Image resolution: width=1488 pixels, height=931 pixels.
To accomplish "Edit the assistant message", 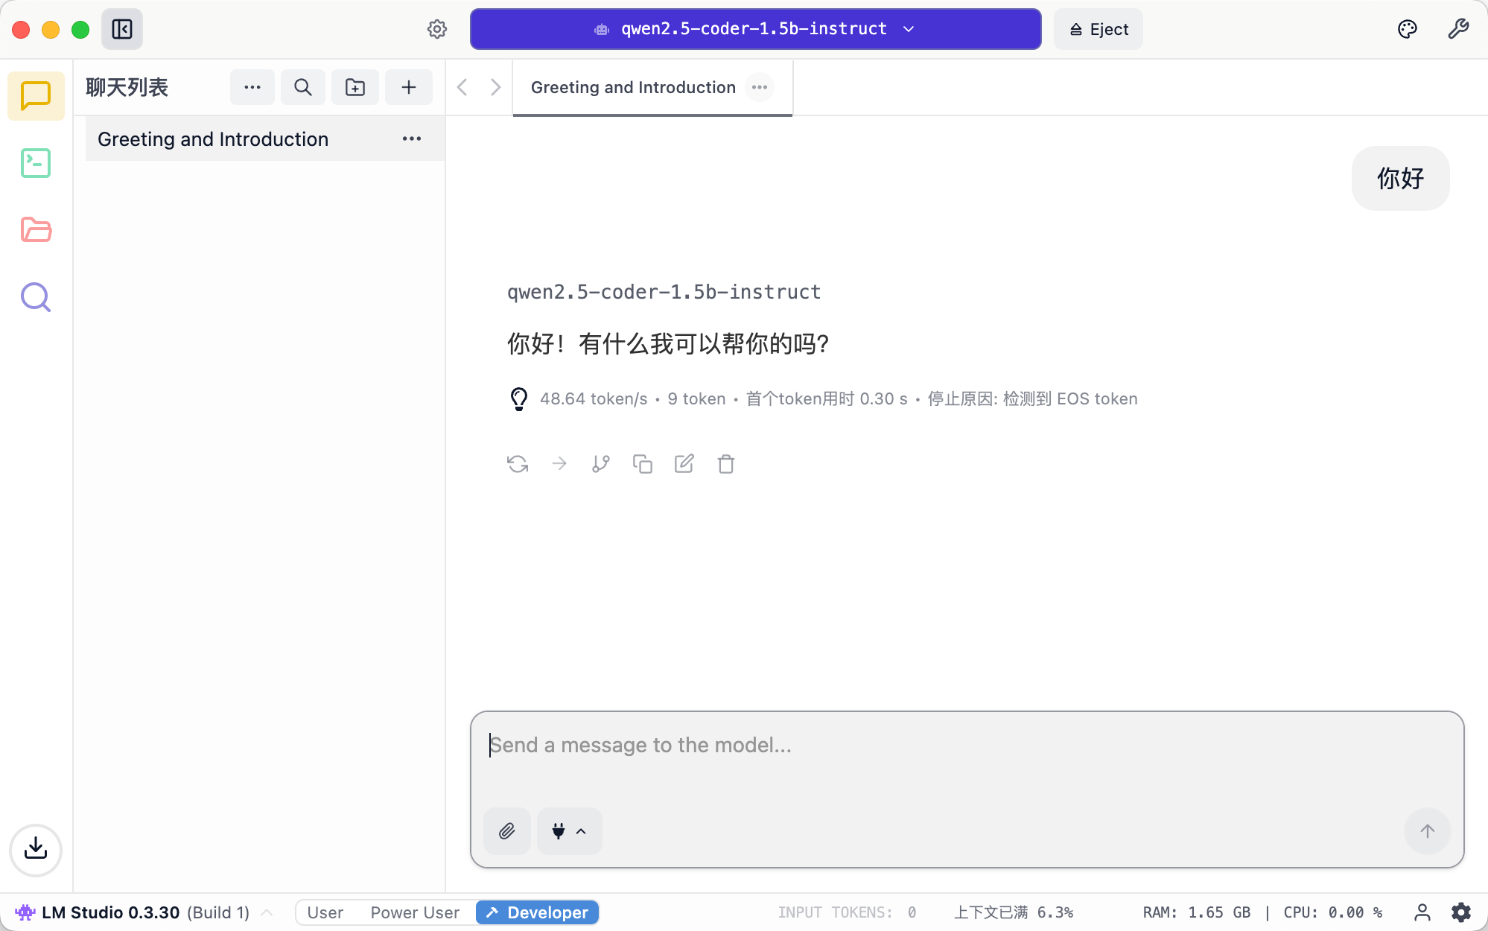I will (684, 464).
